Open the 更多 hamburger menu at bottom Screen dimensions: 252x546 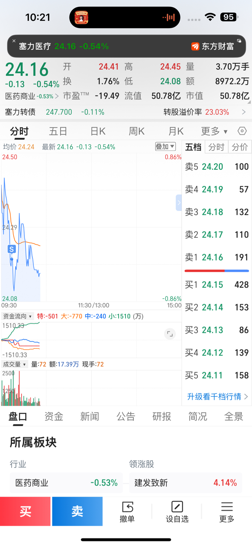227,512
